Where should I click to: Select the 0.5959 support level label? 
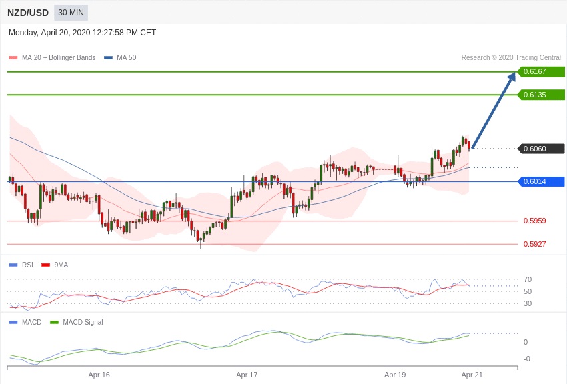click(x=534, y=221)
